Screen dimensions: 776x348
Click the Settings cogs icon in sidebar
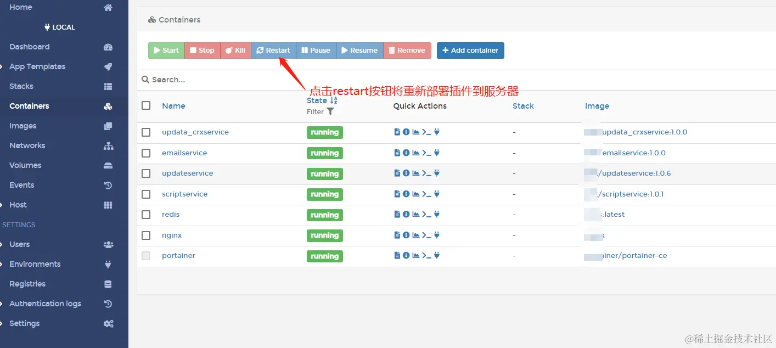click(108, 323)
